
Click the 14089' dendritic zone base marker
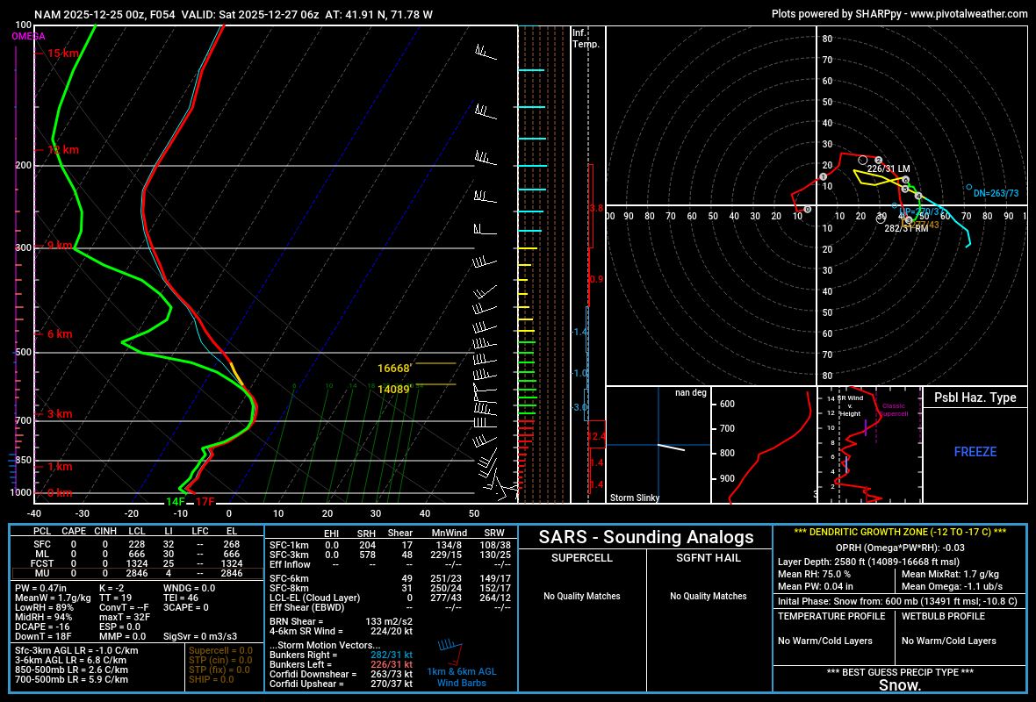[394, 389]
